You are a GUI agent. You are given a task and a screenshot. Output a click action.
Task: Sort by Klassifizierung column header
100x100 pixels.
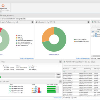click(89, 69)
